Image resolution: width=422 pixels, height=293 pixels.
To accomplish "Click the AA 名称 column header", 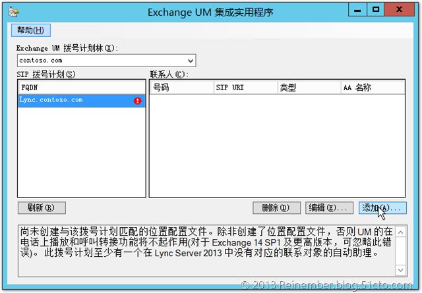I will (x=373, y=88).
